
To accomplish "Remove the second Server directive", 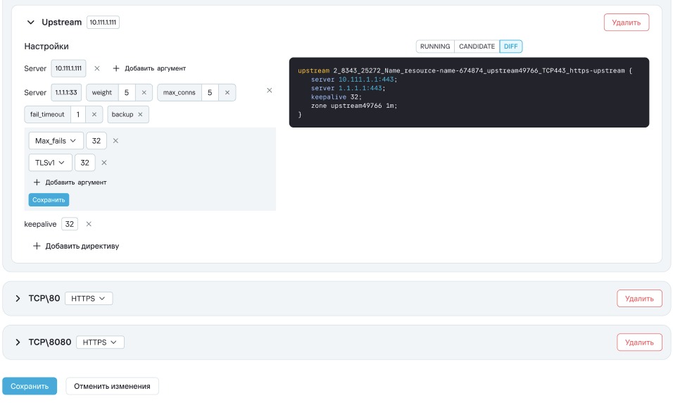I will [269, 90].
